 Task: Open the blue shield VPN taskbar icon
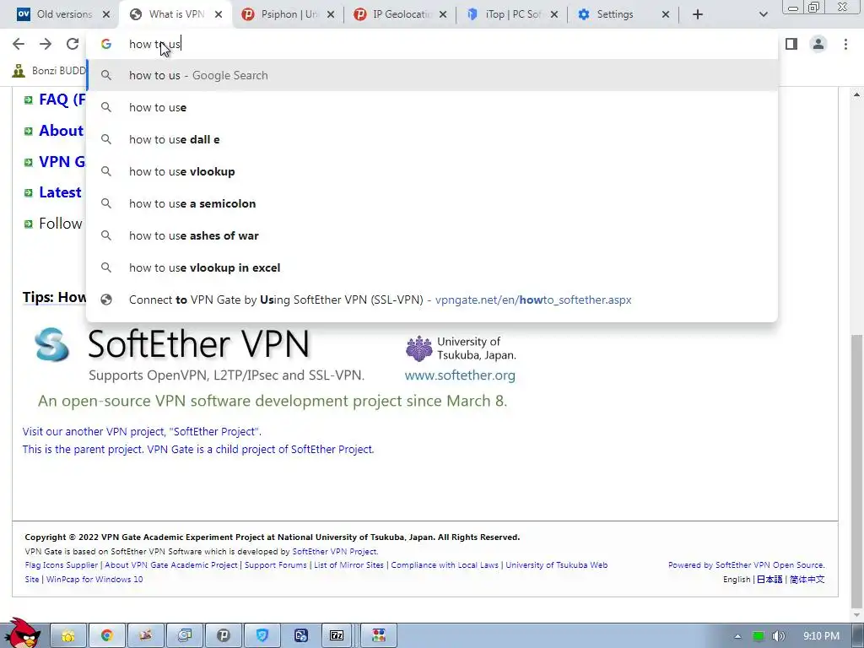pos(262,636)
